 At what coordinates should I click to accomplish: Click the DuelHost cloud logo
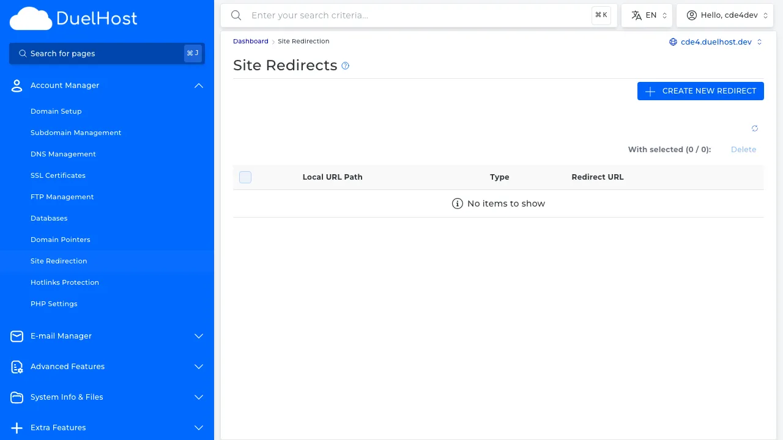(31, 18)
